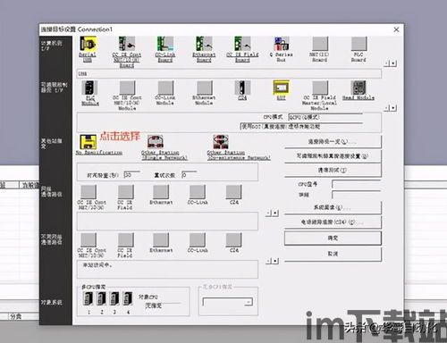The image size is (447, 343).
Task: Open 电话线路连接(C24) phone line connection button
Action: [333, 222]
